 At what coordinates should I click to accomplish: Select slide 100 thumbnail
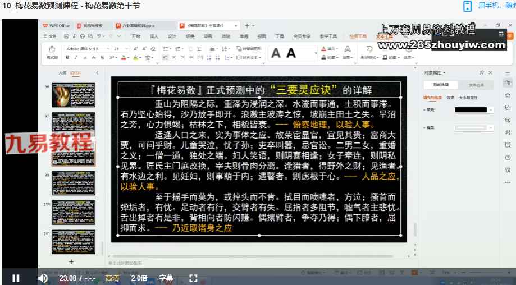click(x=73, y=212)
